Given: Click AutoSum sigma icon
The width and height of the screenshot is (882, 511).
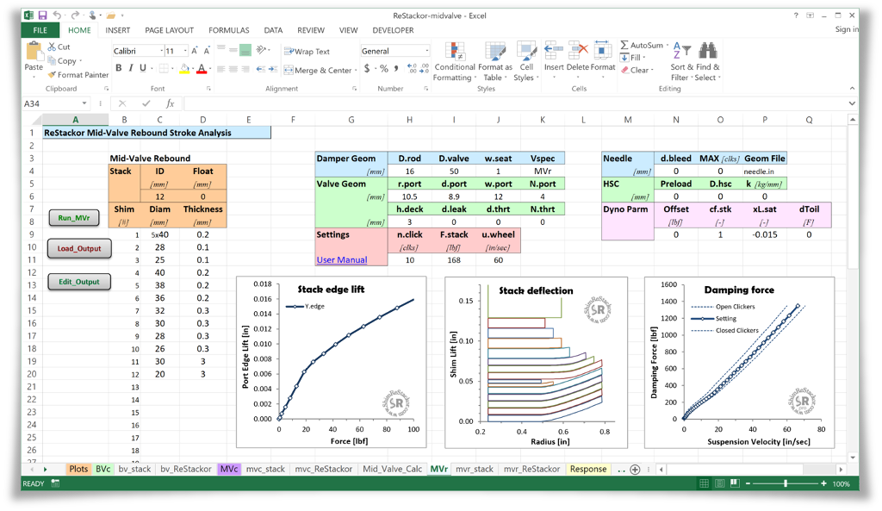Looking at the screenshot, I should click(x=624, y=45).
